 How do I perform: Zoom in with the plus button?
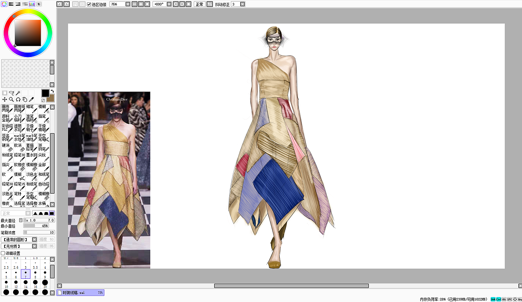click(141, 4)
